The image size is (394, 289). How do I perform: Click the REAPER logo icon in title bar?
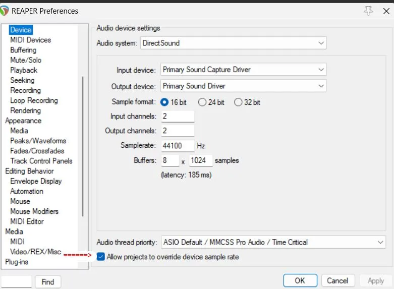coord(4,11)
